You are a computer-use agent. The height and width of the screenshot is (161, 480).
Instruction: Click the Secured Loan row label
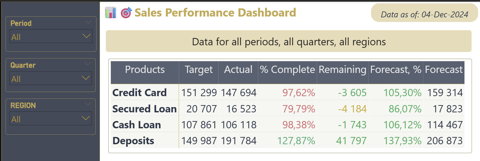144,109
